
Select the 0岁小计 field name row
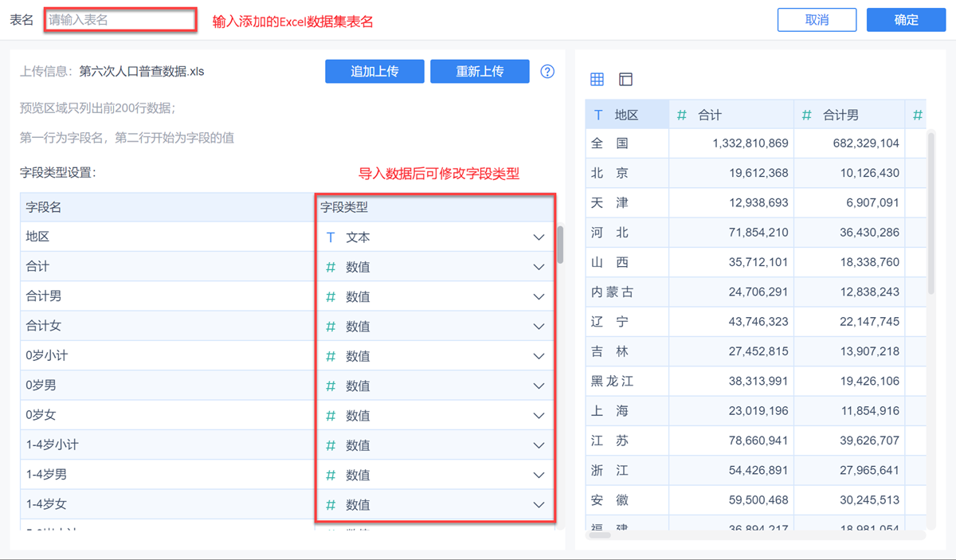tap(167, 356)
